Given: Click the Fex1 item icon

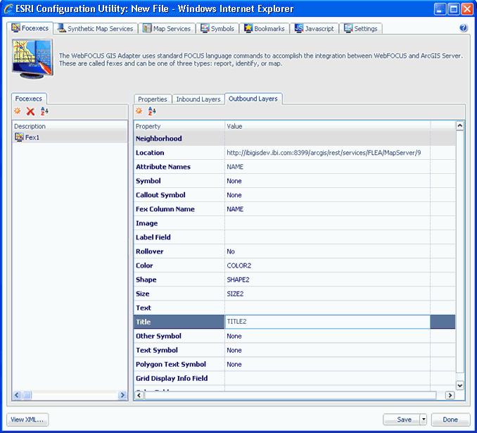Looking at the screenshot, I should click(19, 137).
